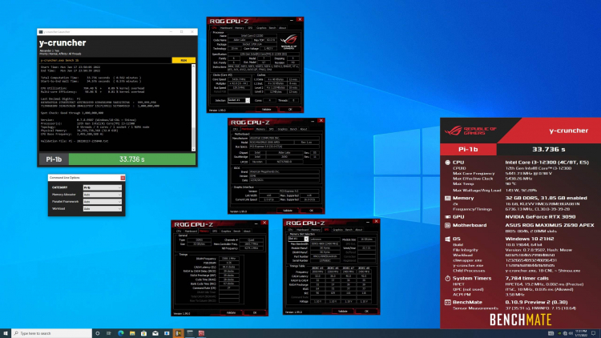
Task: Launch Microsoft Edge from the taskbar
Action: [121, 332]
